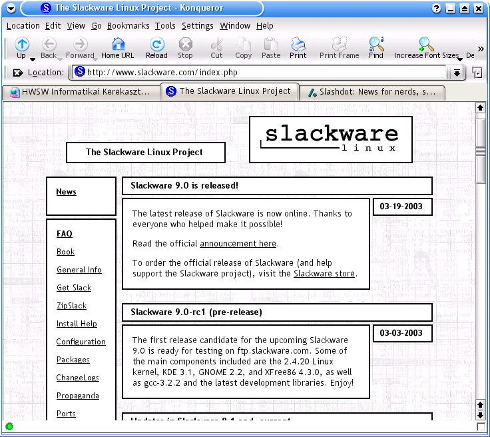Click the Back navigation icon

[49, 45]
